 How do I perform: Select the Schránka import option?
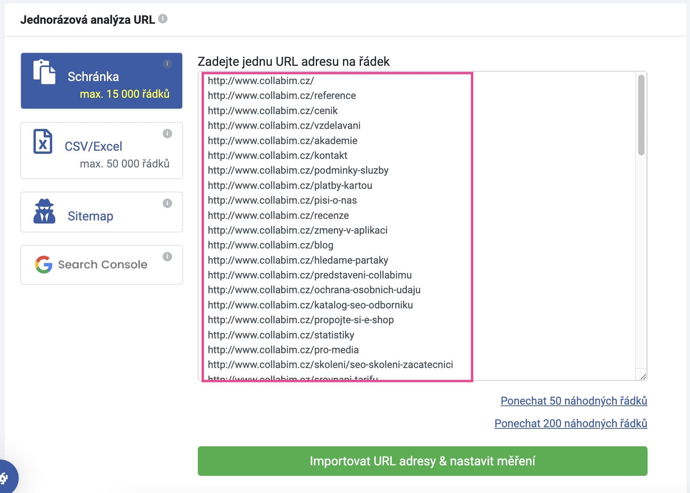point(102,81)
